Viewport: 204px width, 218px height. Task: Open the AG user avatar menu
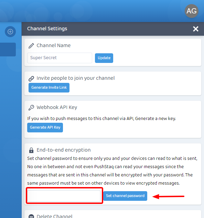pyautogui.click(x=192, y=11)
